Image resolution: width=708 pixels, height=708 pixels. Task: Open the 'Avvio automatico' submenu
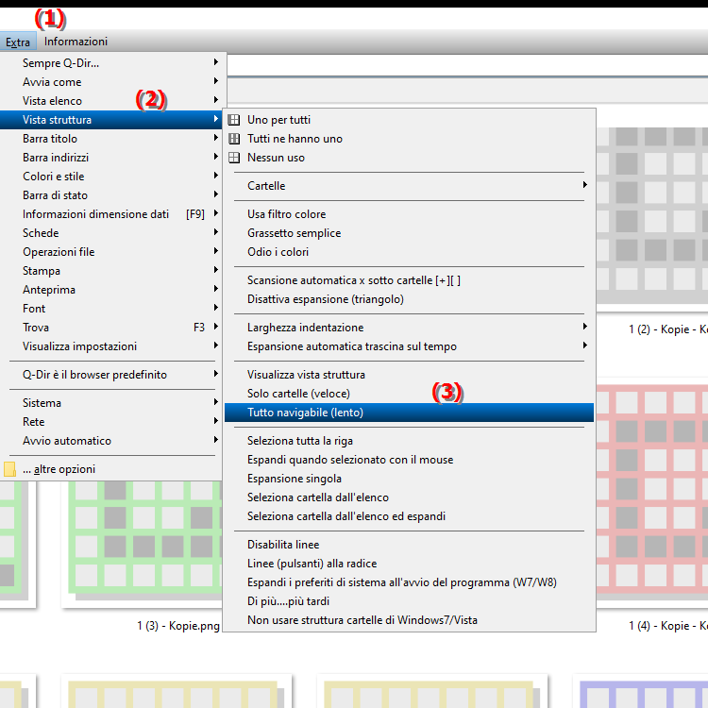click(x=110, y=441)
